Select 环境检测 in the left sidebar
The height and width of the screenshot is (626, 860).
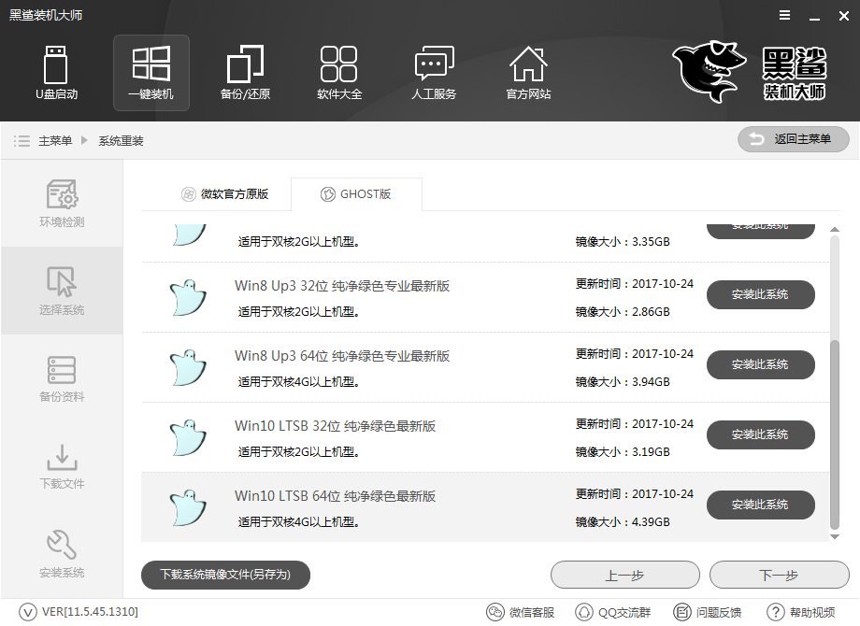[x=61, y=204]
